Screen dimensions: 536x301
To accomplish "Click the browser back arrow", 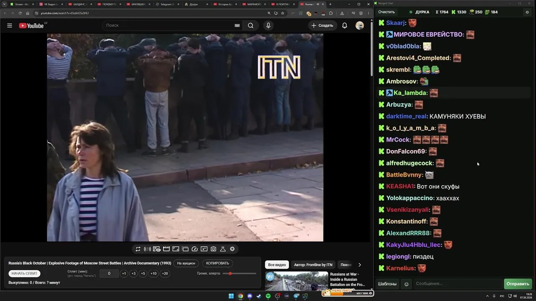I will tap(5, 13).
